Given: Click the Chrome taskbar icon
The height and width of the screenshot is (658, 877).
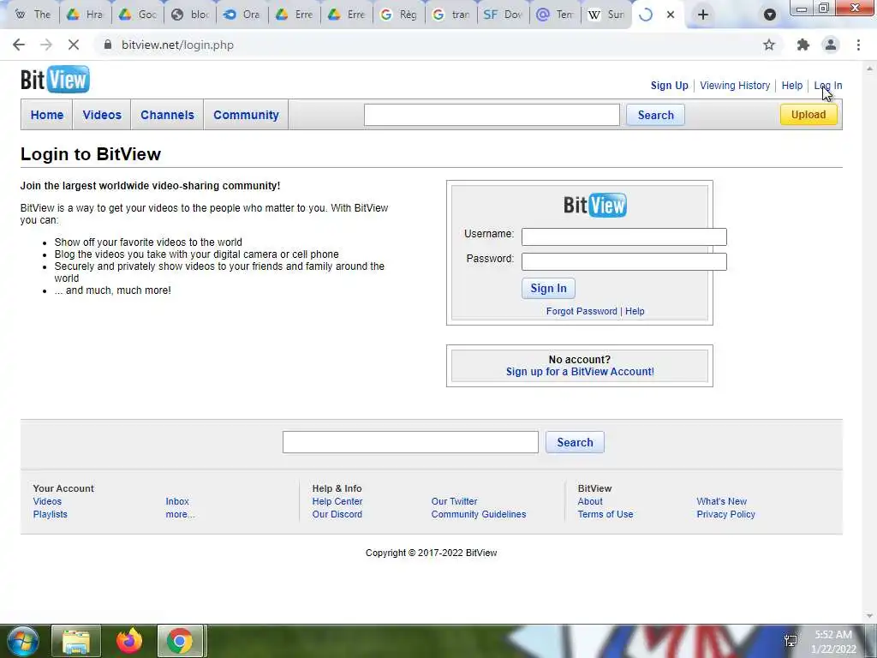Looking at the screenshot, I should click(x=180, y=641).
